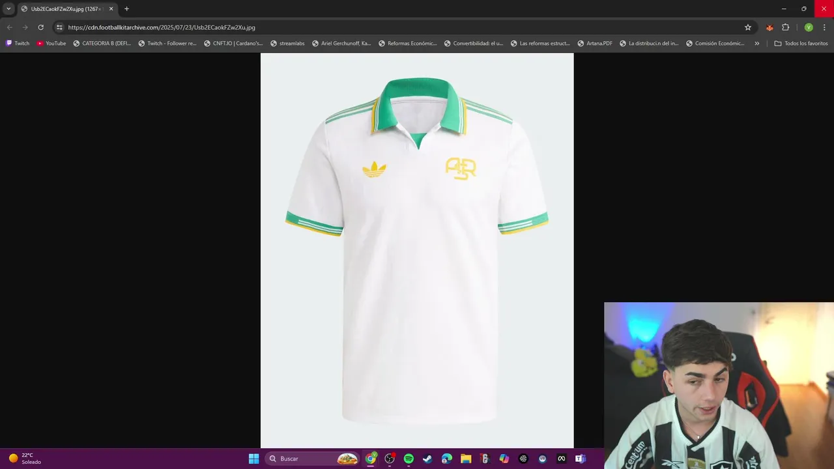Open Spotify from the taskbar
This screenshot has width=834, height=469.
coord(409,459)
